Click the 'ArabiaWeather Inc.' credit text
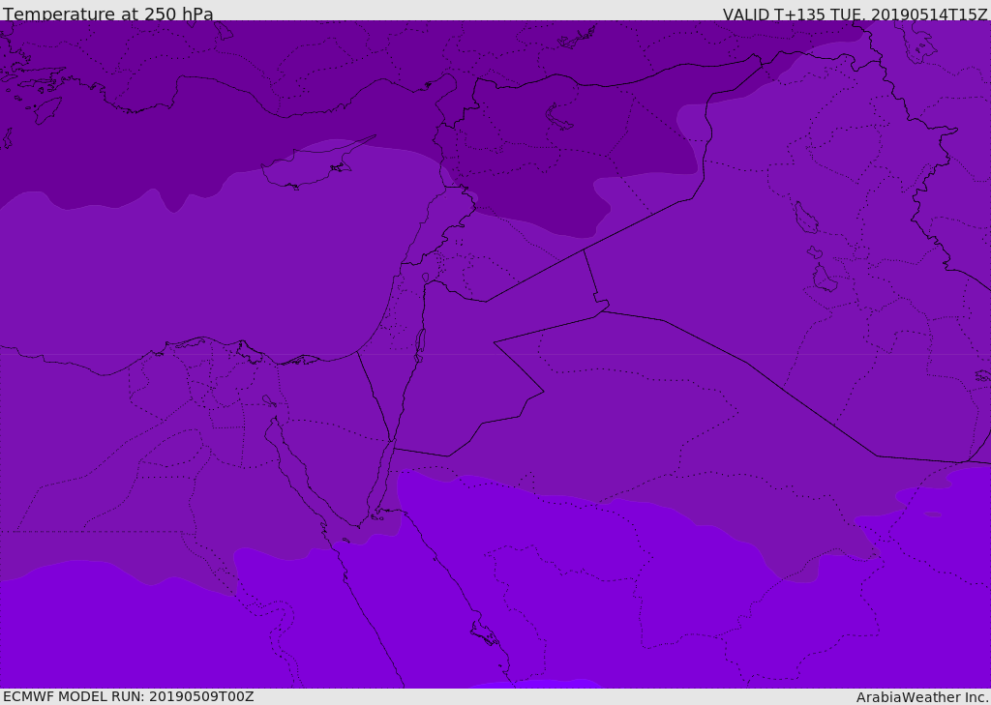The width and height of the screenshot is (991, 705). click(923, 697)
